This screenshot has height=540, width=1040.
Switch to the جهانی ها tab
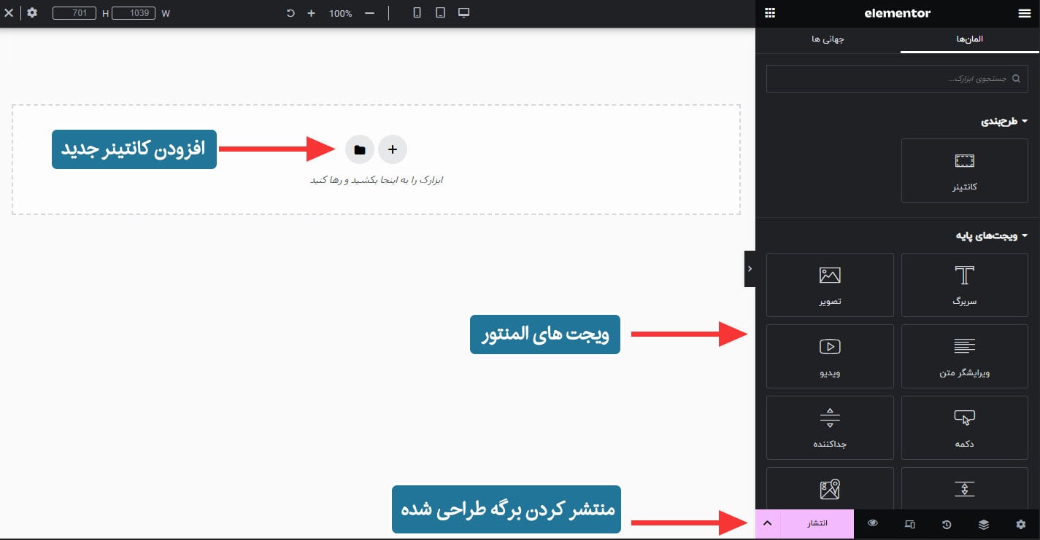[828, 39]
